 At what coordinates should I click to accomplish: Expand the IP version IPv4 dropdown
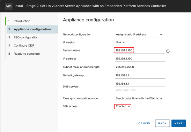(x=120, y=43)
